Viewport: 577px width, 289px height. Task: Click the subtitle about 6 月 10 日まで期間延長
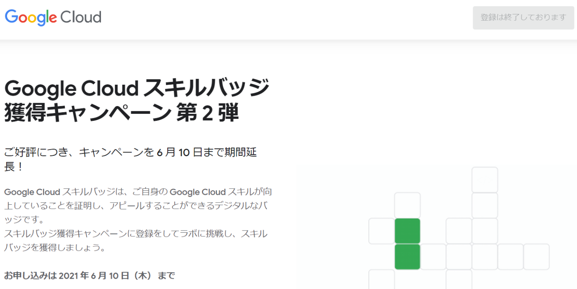tap(131, 160)
